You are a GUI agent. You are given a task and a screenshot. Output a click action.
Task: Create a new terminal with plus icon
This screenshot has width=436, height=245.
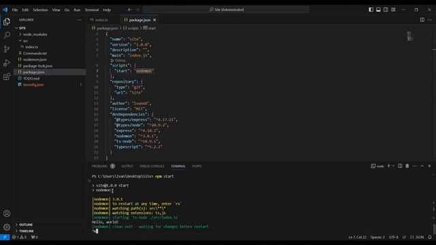(388, 166)
